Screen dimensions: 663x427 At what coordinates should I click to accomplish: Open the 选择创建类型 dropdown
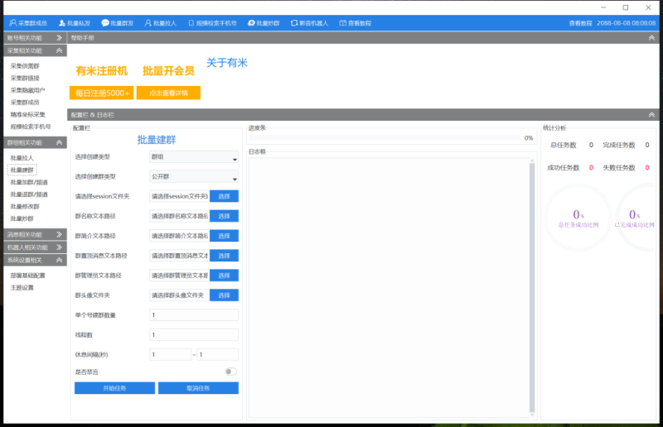194,156
